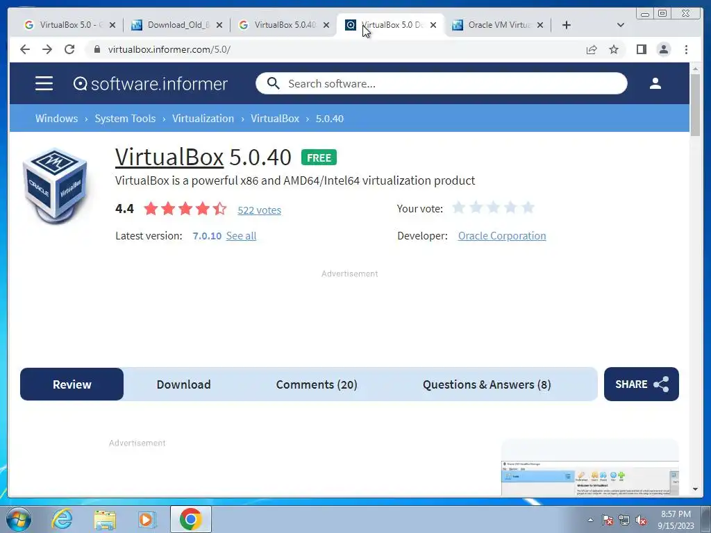Screen dimensions: 711x533
Task: Click the FREE badge
Action: (x=319, y=158)
